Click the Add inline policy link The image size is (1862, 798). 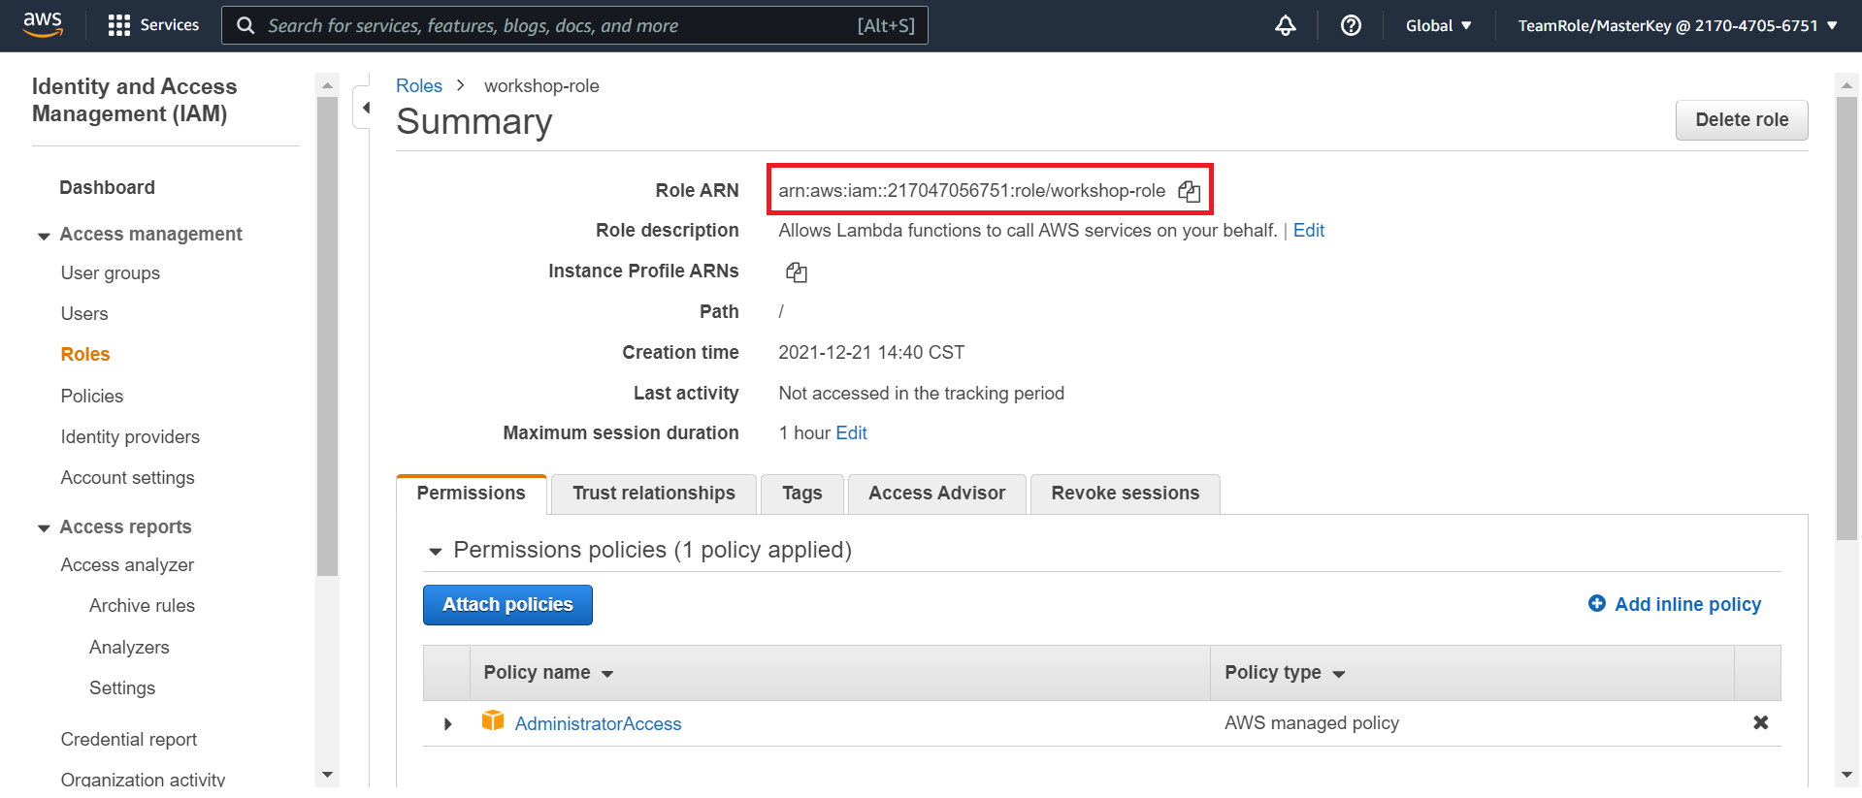1687,604
